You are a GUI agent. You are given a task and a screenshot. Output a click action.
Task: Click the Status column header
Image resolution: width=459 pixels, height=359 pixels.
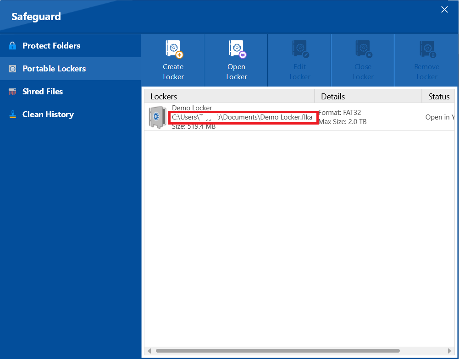[x=438, y=97]
